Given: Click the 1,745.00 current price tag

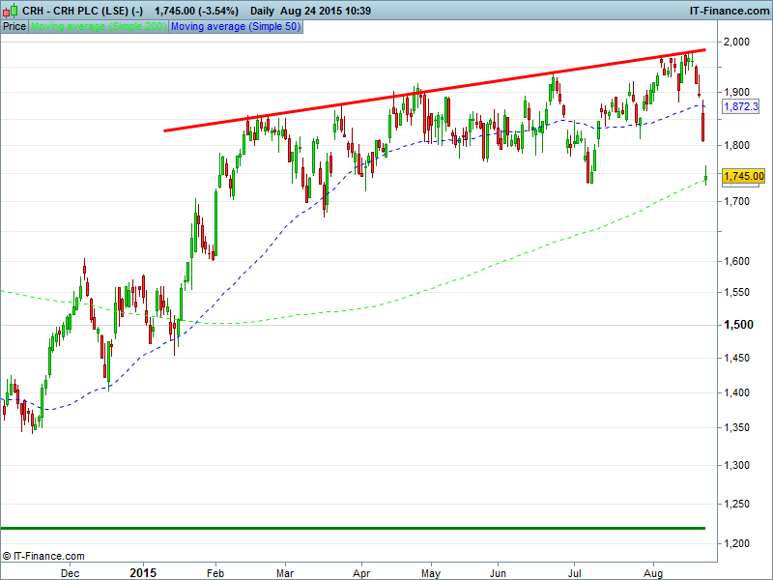Looking at the screenshot, I should point(743,176).
